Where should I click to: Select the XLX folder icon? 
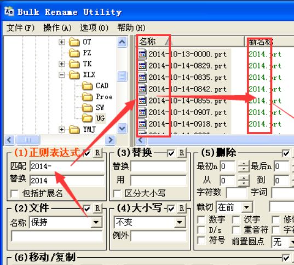(74, 75)
